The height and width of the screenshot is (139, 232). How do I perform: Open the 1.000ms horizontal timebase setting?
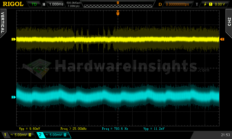56,4
